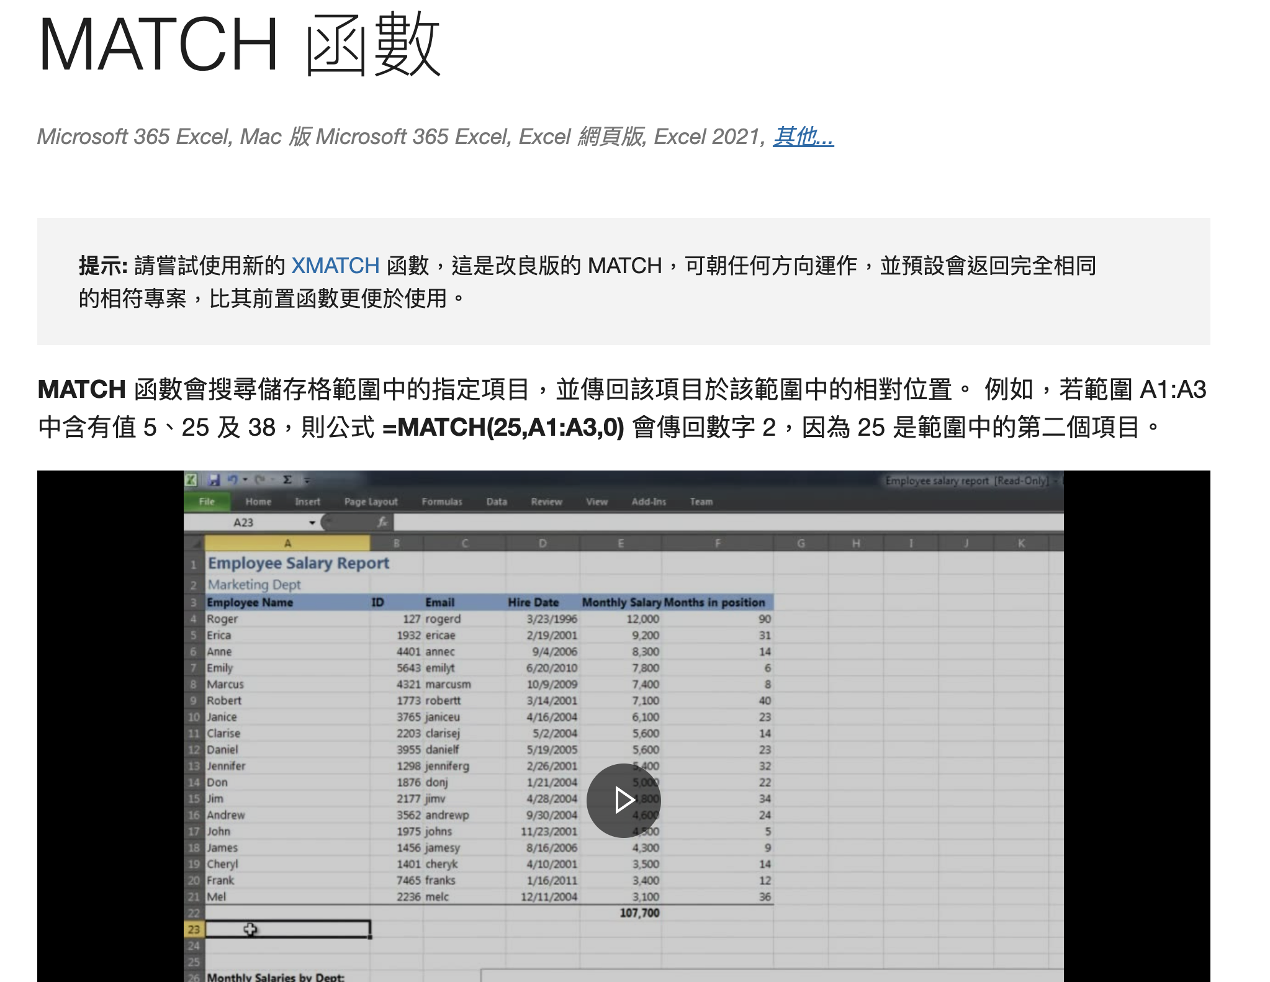Click the Save icon in quick access toolbar
Screen dimensions: 1270x982
pos(214,480)
